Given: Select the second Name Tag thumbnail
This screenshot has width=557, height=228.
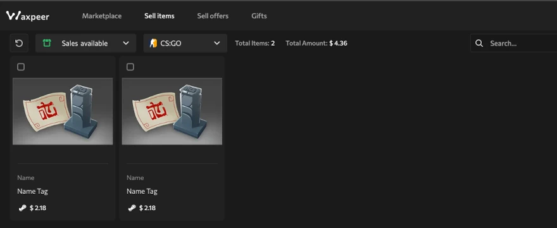Looking at the screenshot, I should tap(172, 111).
